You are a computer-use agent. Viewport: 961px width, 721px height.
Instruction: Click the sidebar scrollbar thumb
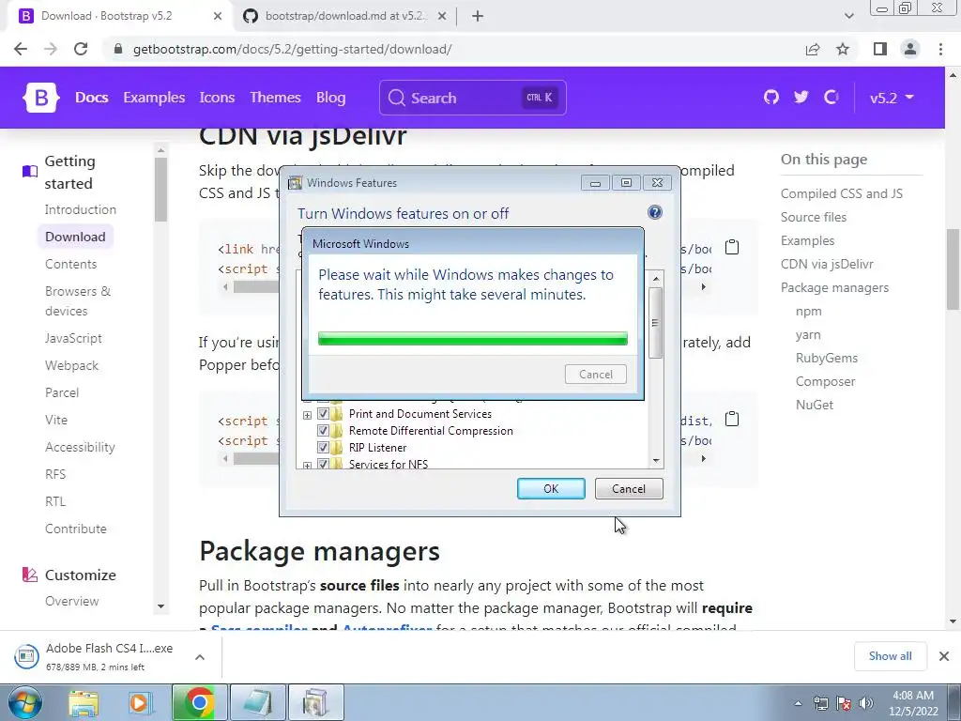160,189
